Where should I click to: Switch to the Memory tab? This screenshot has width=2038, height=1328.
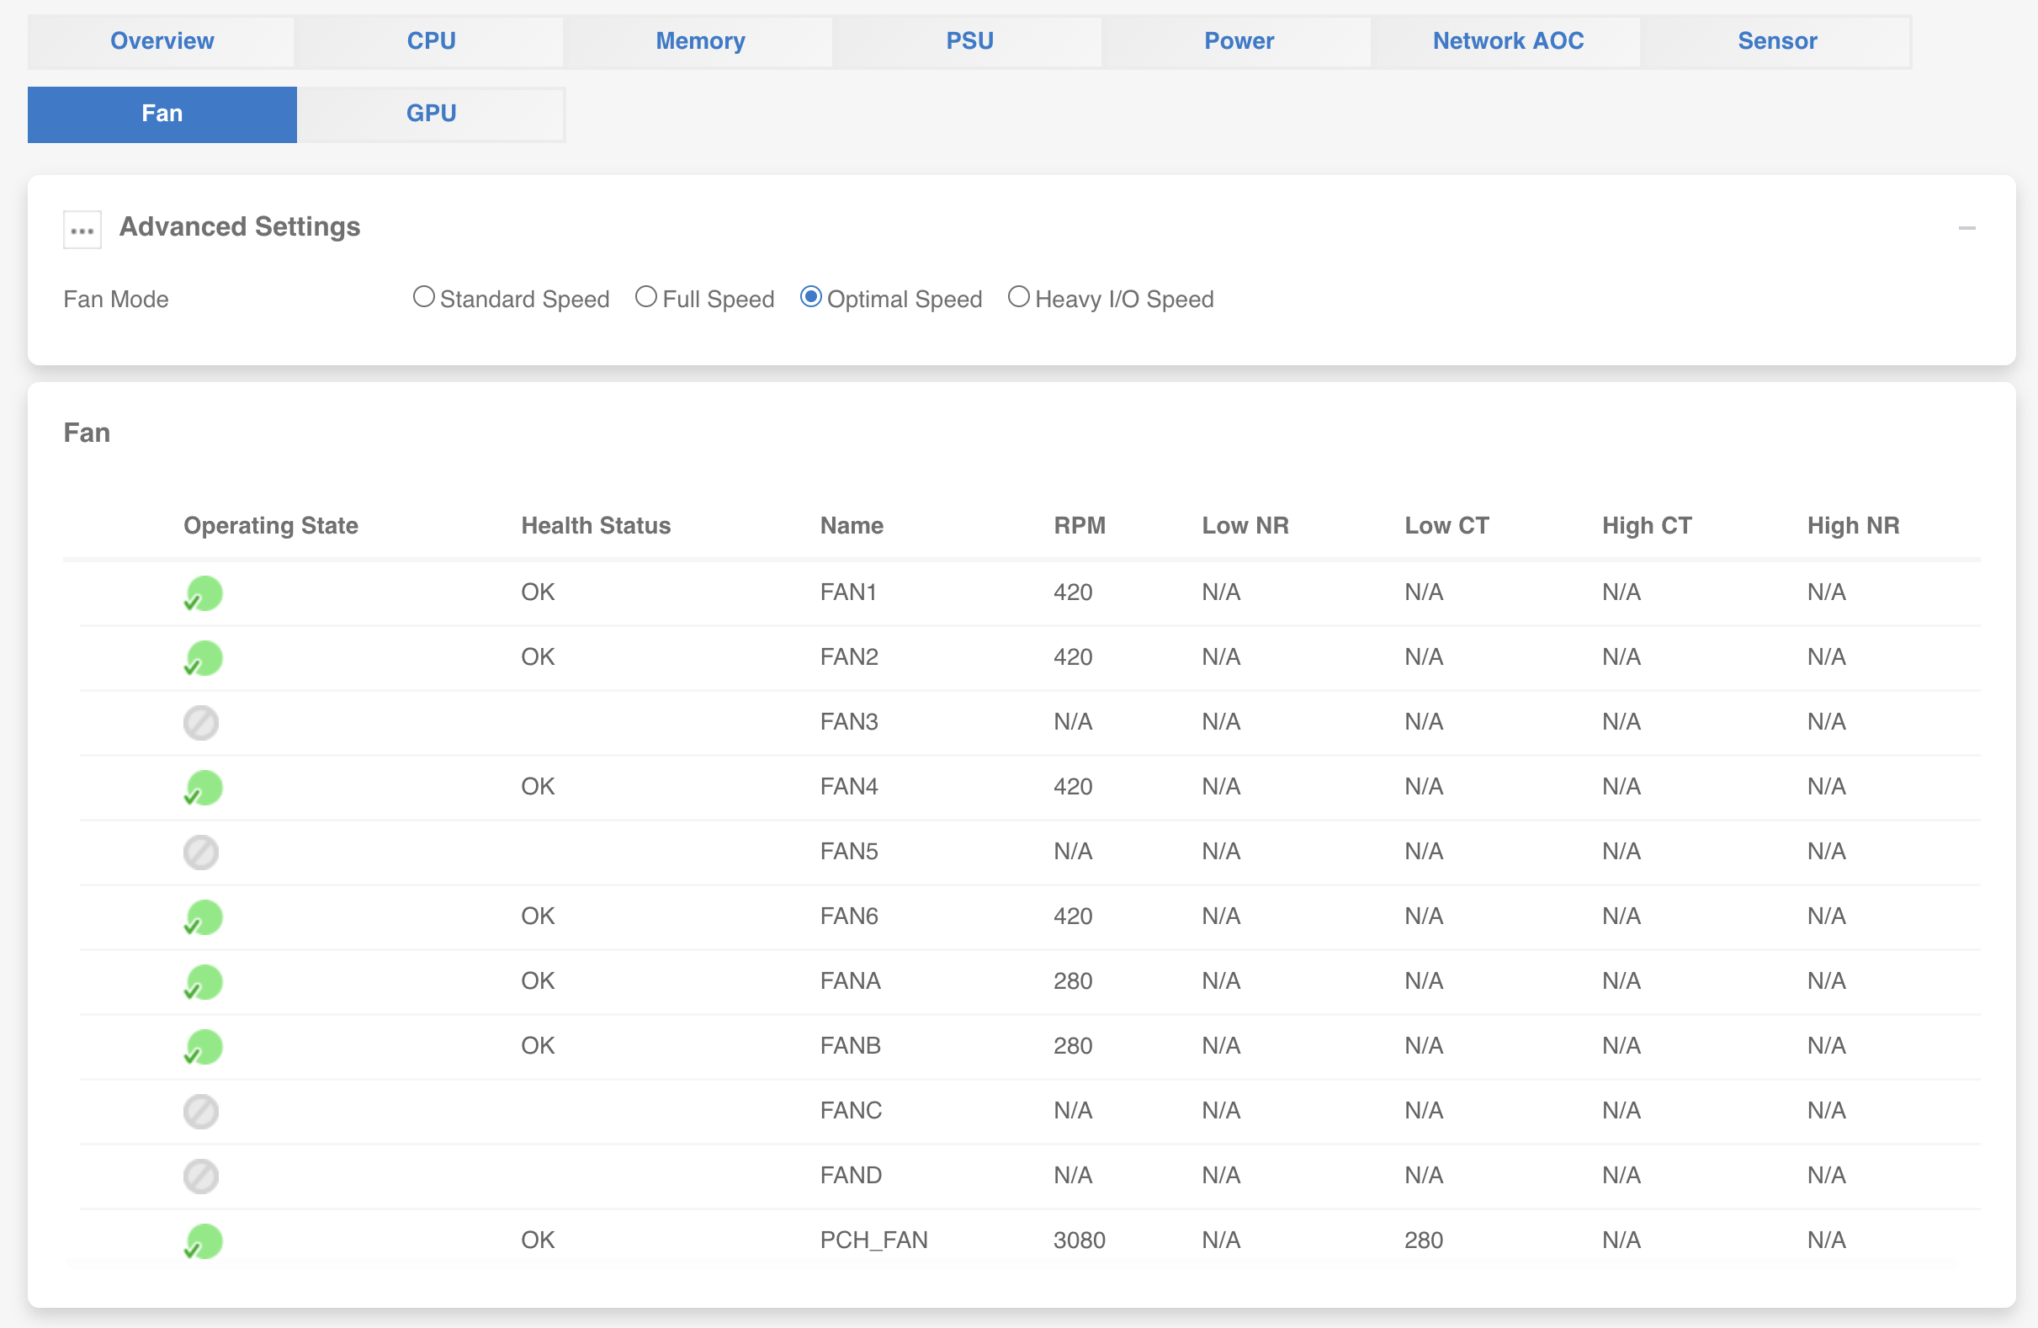699,40
